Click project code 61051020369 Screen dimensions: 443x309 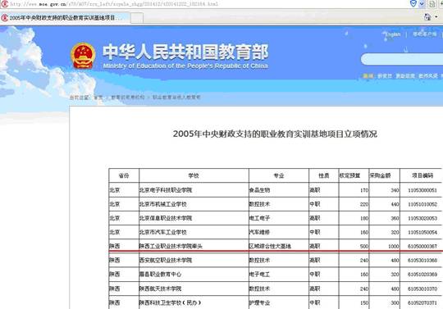click(x=422, y=275)
